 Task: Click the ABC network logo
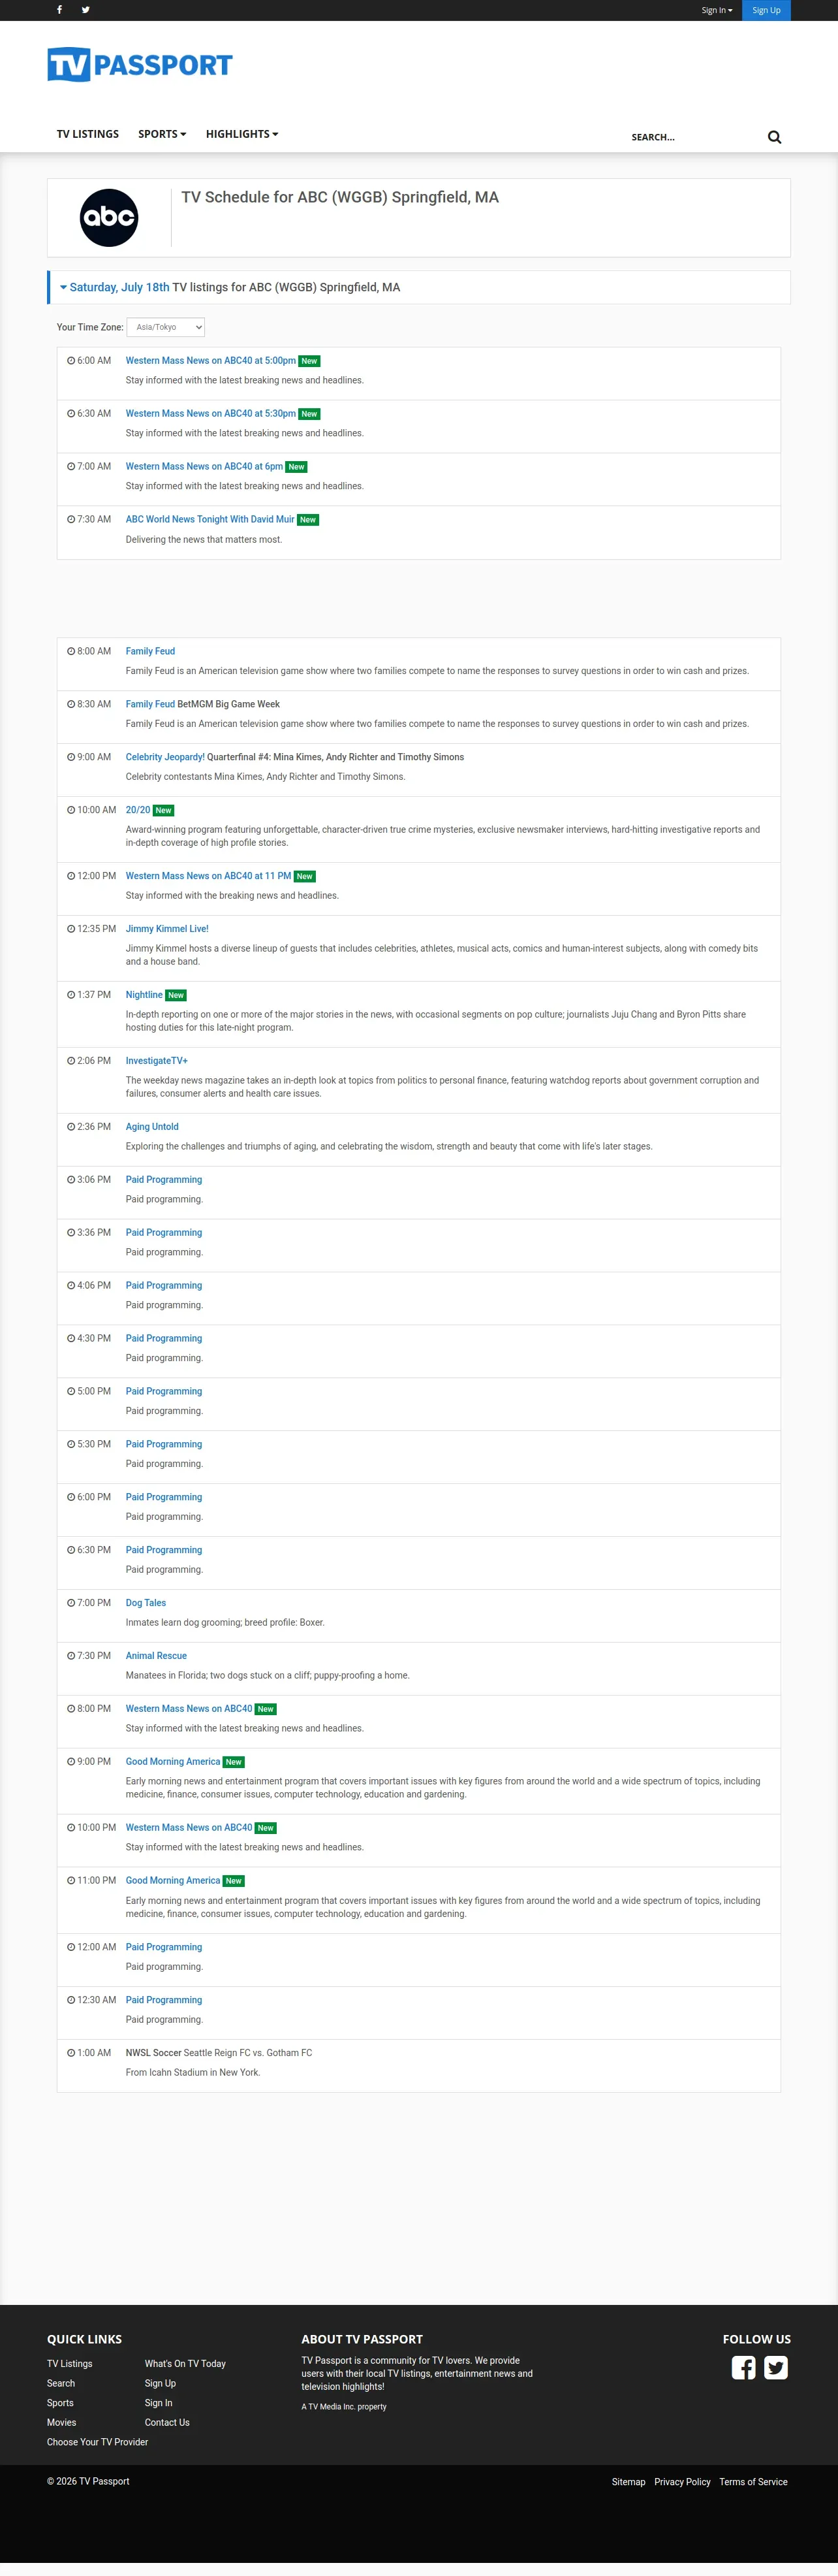coord(109,217)
